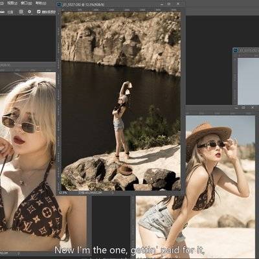Screen dimensions: 259x259
Task: Open the 窗口(W) menu
Action: [27, 3]
